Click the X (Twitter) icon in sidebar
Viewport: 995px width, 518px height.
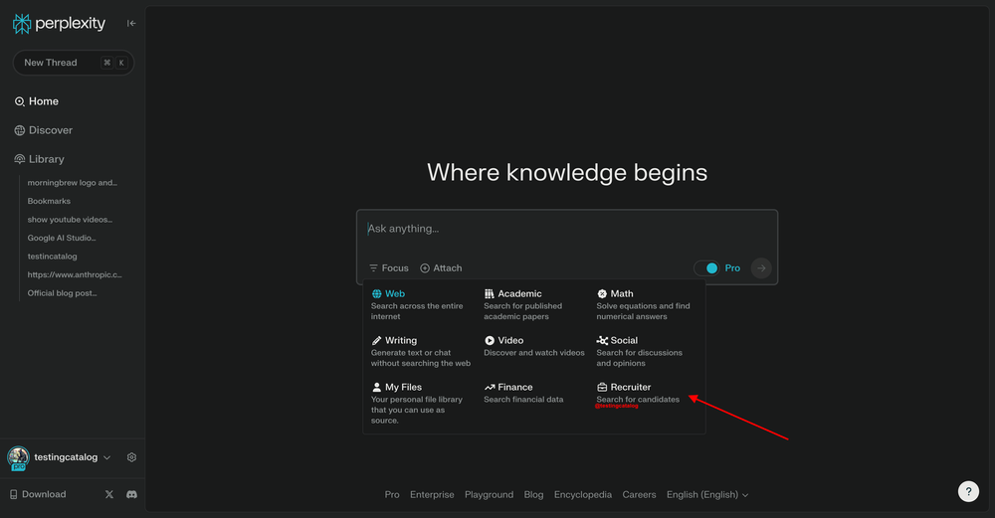coord(109,494)
